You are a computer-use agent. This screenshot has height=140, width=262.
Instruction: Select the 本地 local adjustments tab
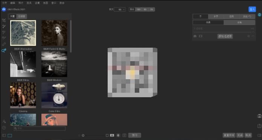coord(239,23)
